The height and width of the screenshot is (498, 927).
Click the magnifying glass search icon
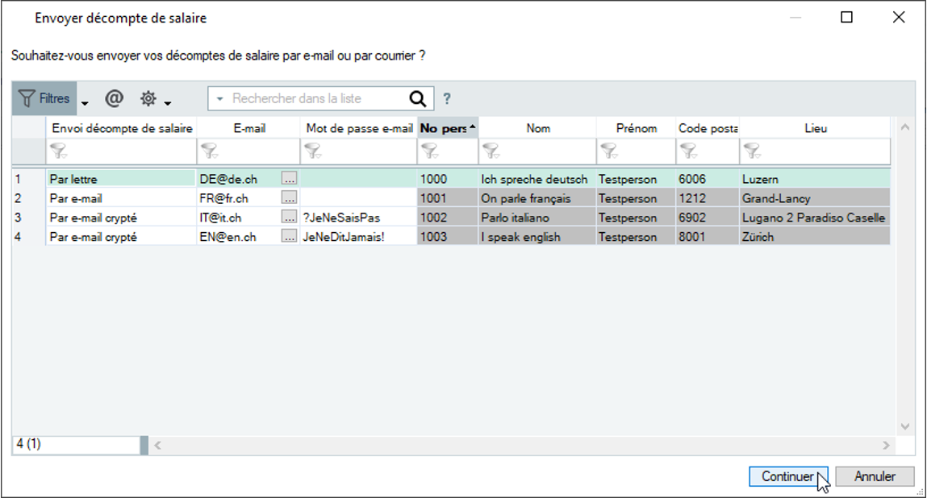(x=417, y=98)
